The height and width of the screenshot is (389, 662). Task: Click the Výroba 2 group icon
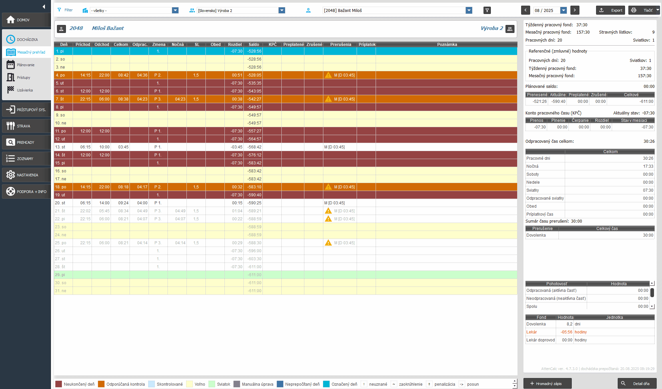(510, 29)
